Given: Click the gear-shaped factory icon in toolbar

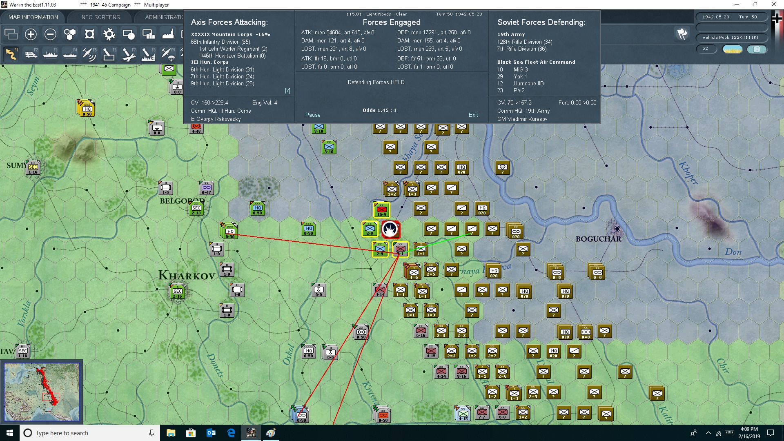Looking at the screenshot, I should click(109, 34).
